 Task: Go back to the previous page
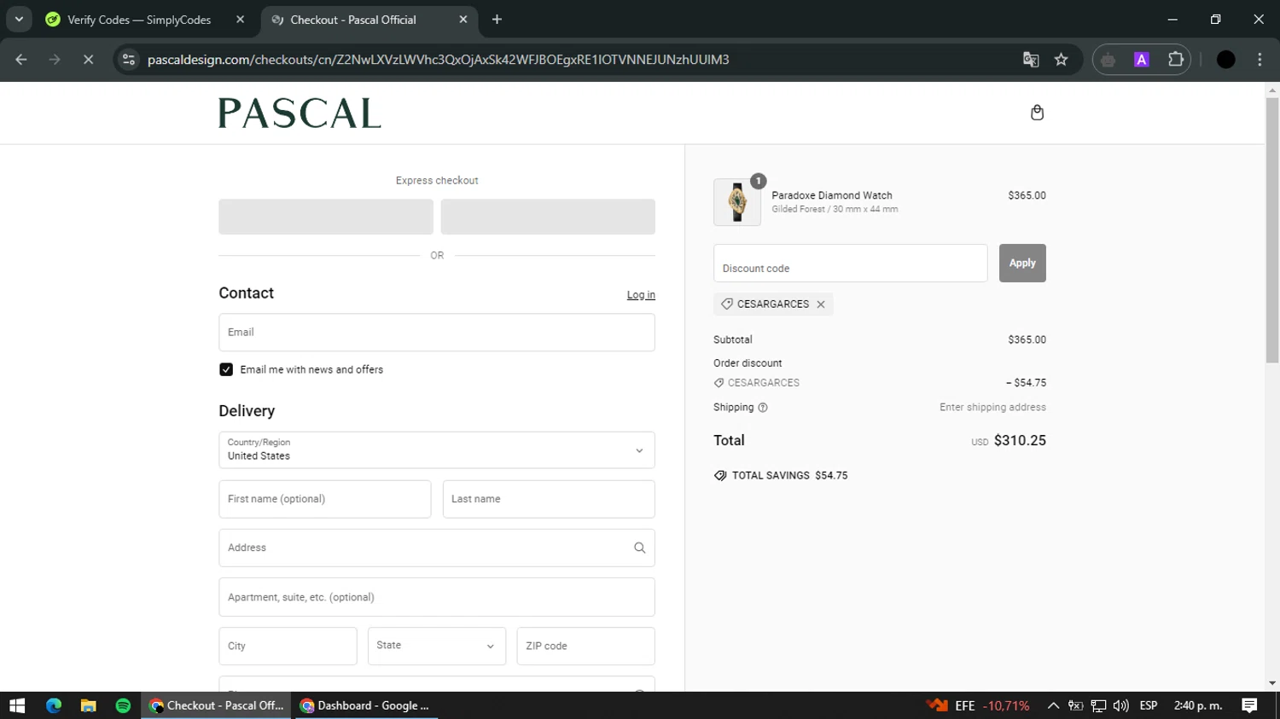pos(21,60)
